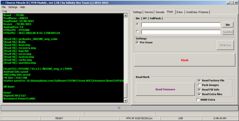Minimize the Chinese Miracle II window

tap(228, 3)
